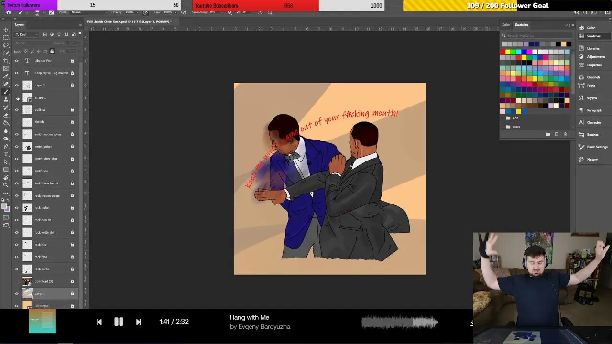612x344 pixels.
Task: Open the Libraries panel
Action: point(593,48)
